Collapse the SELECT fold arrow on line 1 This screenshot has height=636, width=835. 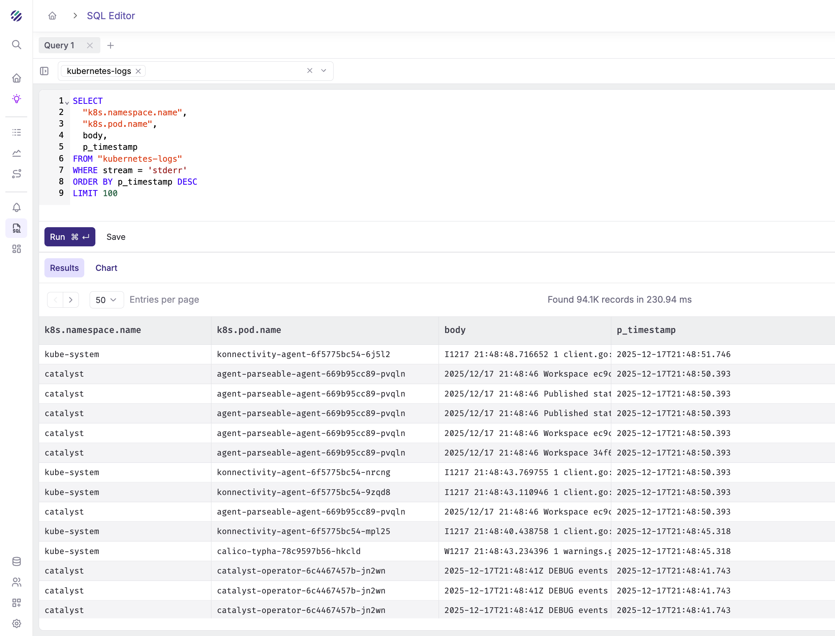(x=67, y=103)
